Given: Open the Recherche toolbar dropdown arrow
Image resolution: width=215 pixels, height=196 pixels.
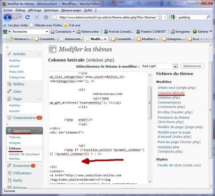Looking at the screenshot, I should tap(47, 32).
